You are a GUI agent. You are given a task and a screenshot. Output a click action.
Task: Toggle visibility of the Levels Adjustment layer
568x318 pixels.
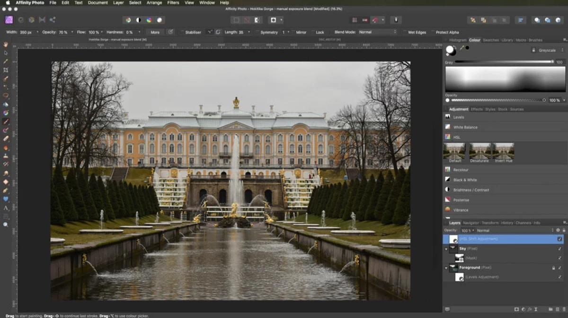coord(559,277)
